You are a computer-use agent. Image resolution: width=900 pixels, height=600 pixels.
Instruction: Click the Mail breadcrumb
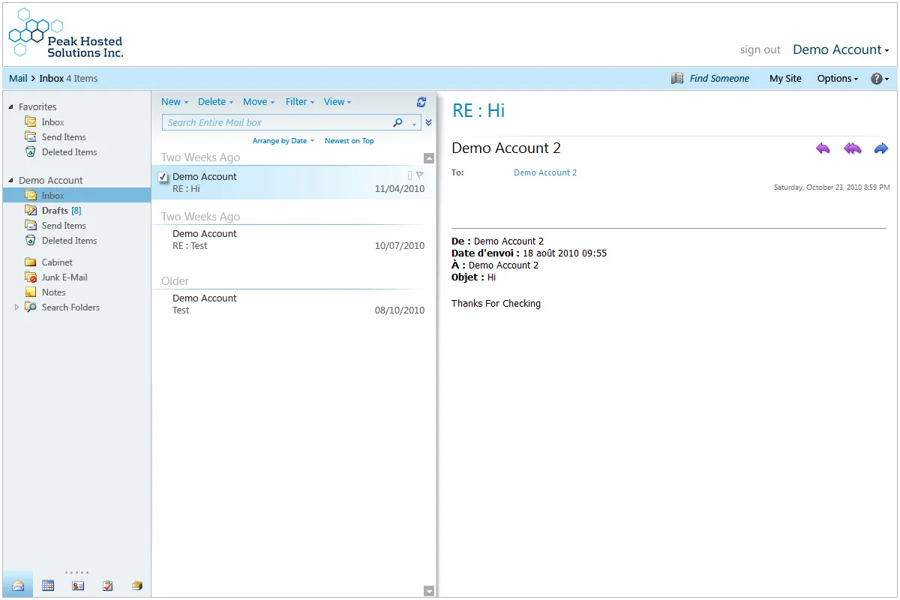click(x=18, y=78)
